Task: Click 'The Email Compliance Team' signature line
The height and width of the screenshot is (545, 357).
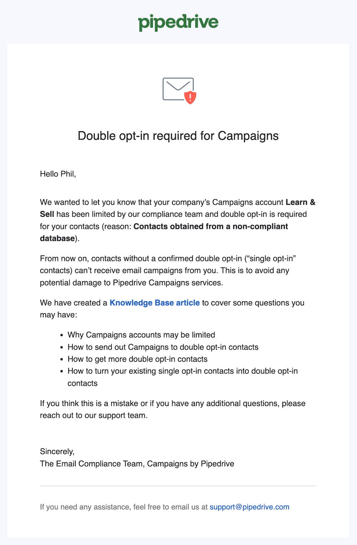Action: coord(137,464)
